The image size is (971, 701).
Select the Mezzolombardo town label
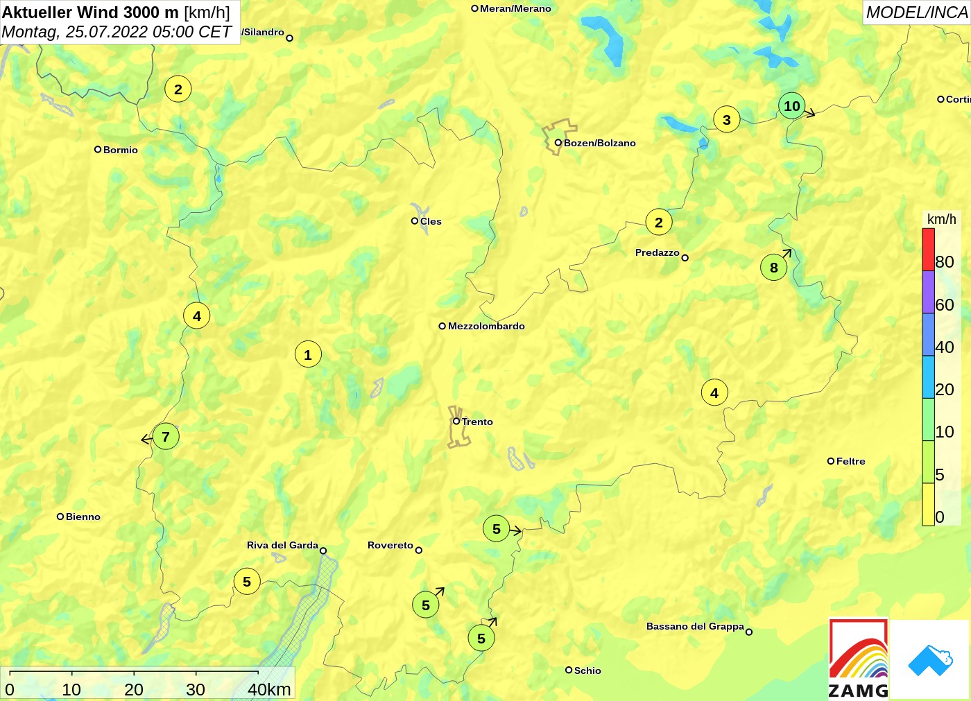[x=486, y=326]
